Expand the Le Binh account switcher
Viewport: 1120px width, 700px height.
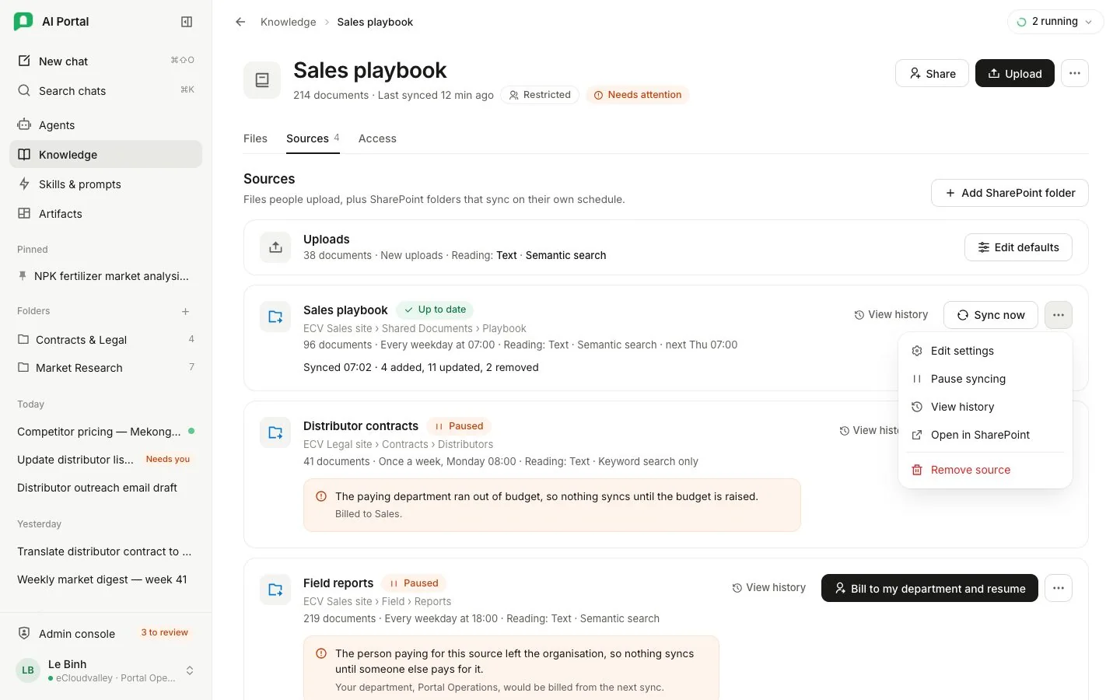click(x=190, y=670)
